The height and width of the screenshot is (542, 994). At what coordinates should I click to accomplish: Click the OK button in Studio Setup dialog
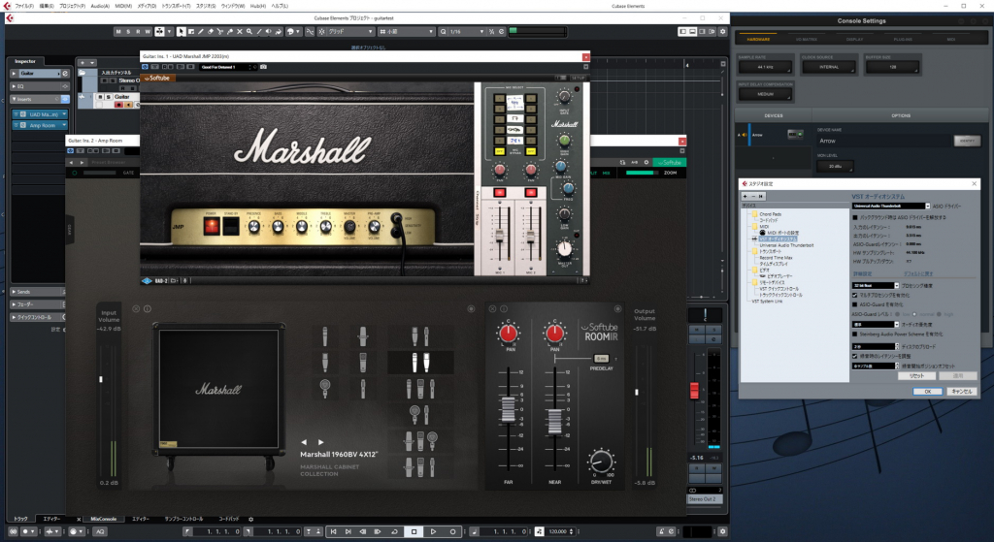coord(927,391)
